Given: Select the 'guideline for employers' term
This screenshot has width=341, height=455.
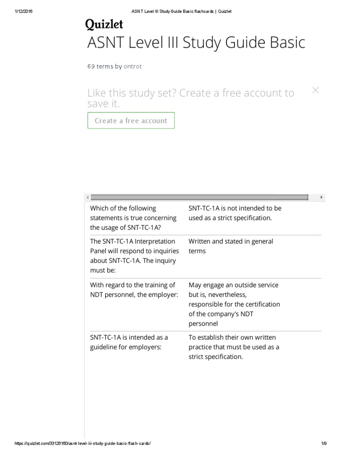Looking at the screenshot, I should point(129,342).
